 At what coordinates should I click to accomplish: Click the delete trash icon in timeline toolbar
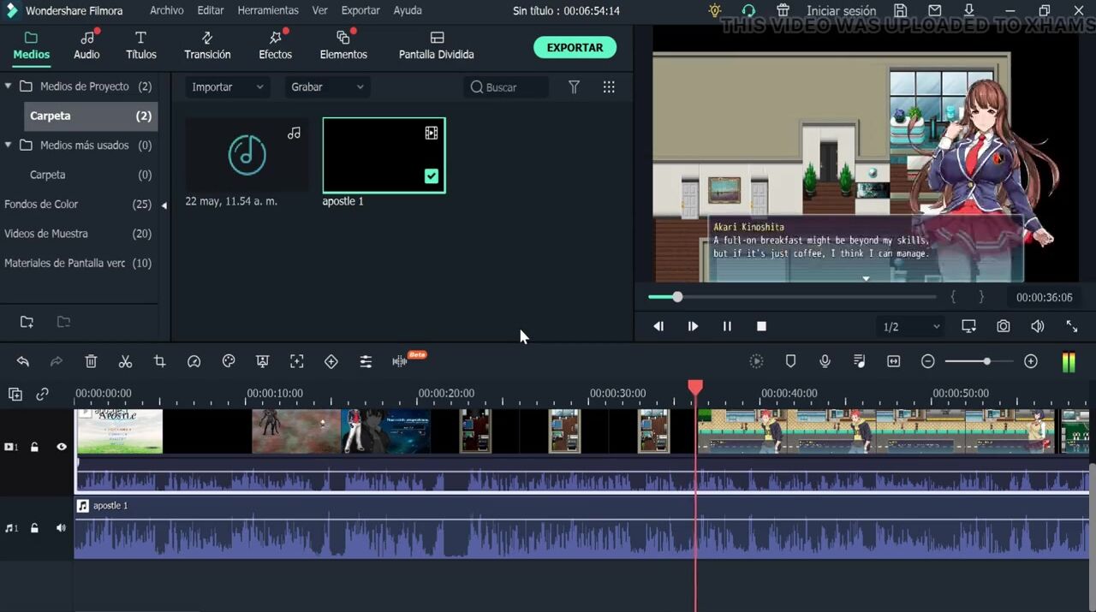pos(91,362)
